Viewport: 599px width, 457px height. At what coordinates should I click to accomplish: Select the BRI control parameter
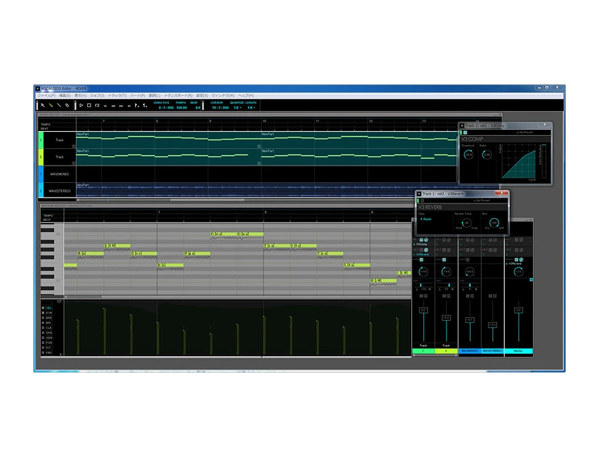[49, 323]
